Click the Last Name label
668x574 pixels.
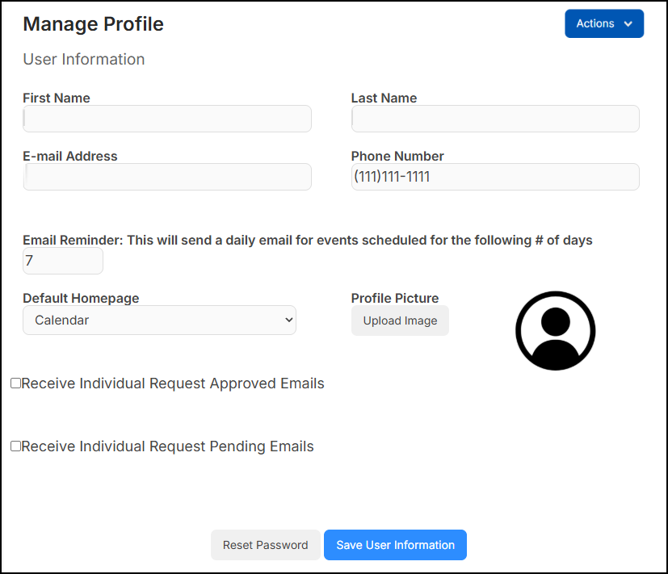(x=384, y=98)
